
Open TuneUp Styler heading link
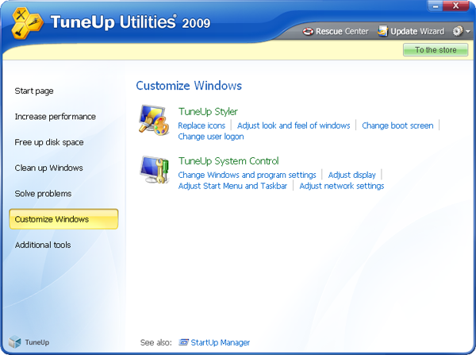pyautogui.click(x=208, y=111)
